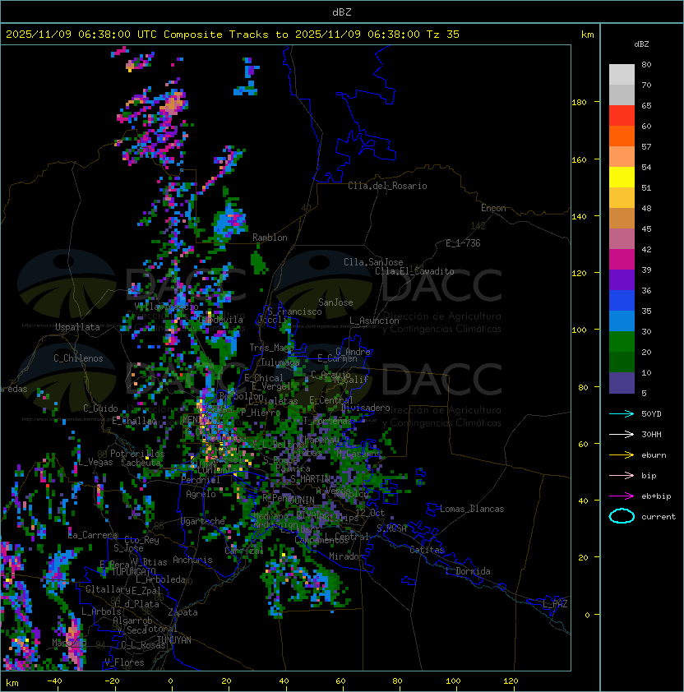Select the 12_Oct map label

(x=370, y=513)
